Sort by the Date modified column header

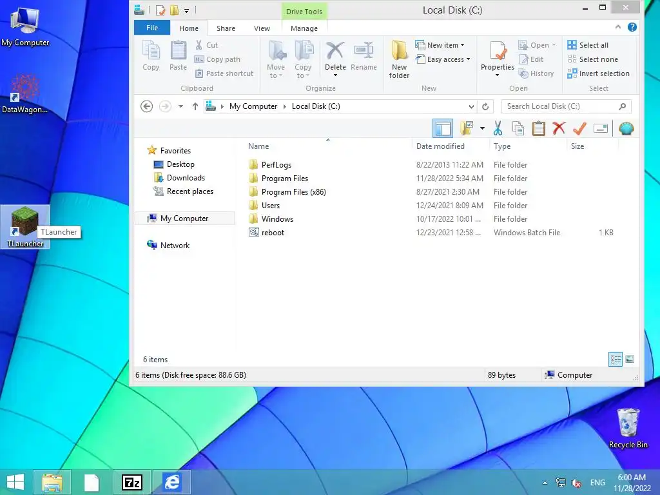(x=440, y=146)
